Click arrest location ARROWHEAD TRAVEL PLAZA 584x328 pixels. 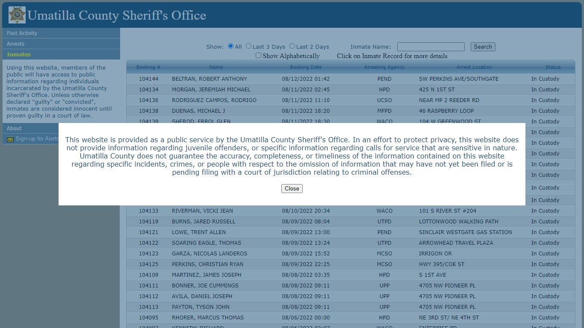click(456, 243)
